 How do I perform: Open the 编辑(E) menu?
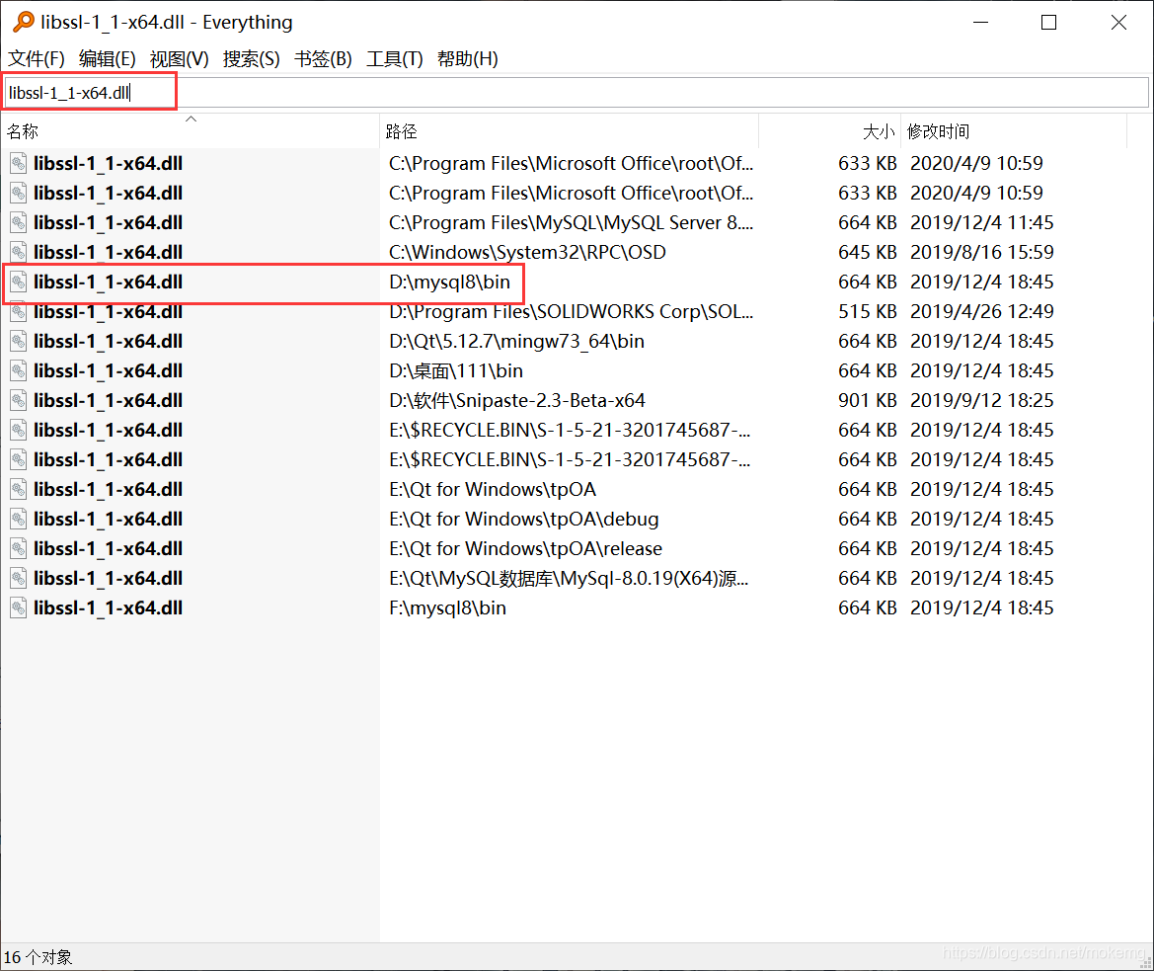tap(108, 59)
